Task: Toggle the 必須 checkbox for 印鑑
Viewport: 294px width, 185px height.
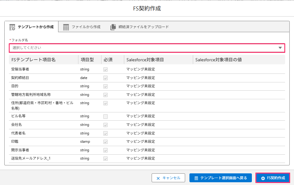Action: tap(105, 142)
